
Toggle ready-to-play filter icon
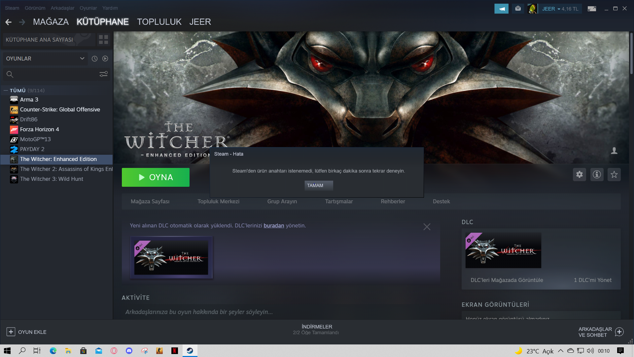click(x=105, y=59)
